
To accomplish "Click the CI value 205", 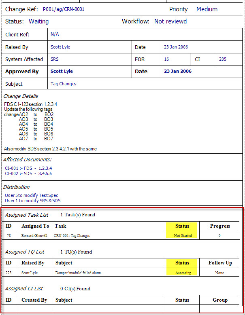I will tap(223, 59).
